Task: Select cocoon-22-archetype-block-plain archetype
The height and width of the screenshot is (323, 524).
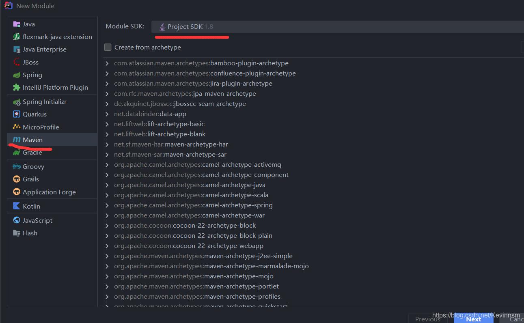Action: pyautogui.click(x=193, y=236)
